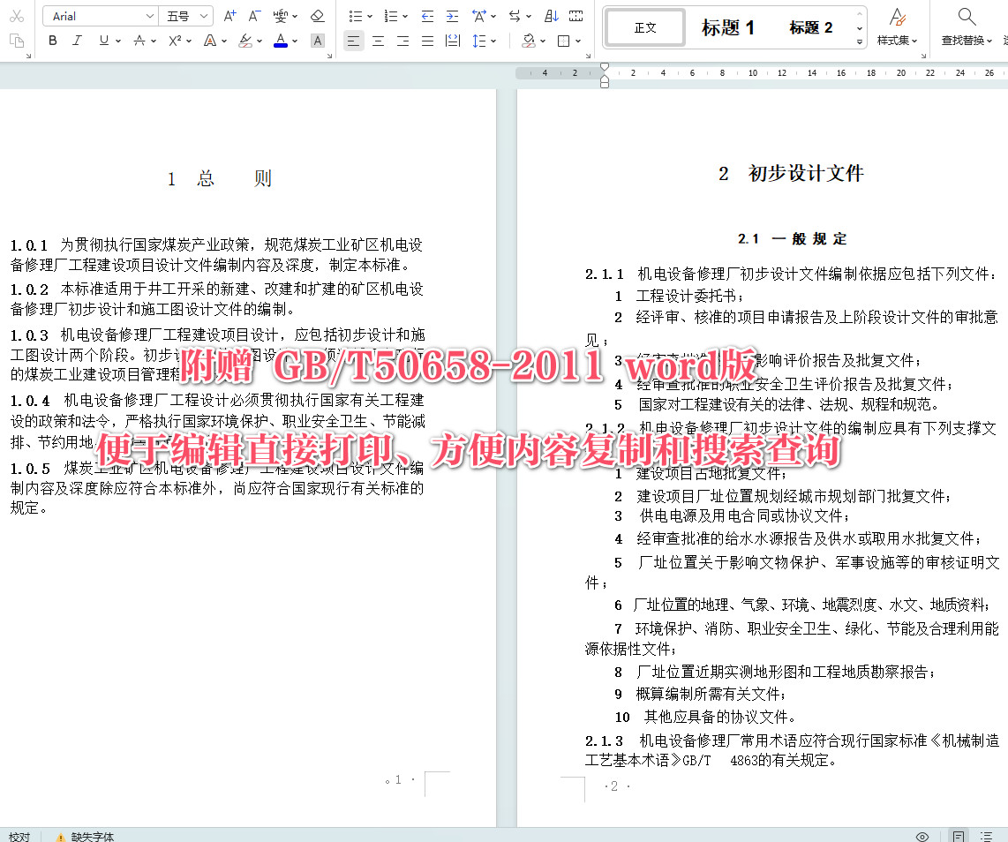The height and width of the screenshot is (842, 1008).
Task: Click the borders icon
Action: (562, 41)
